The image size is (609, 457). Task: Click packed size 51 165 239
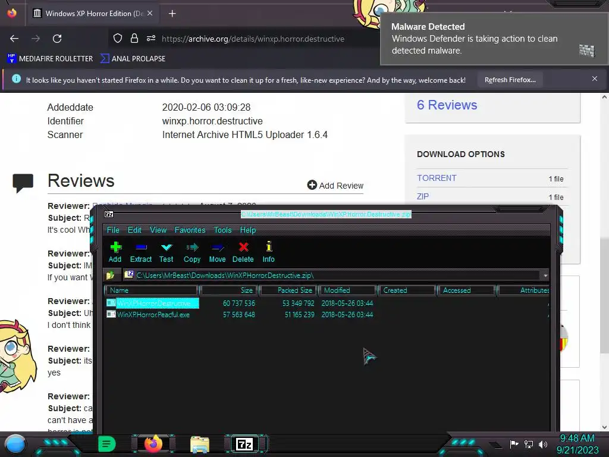[300, 315]
